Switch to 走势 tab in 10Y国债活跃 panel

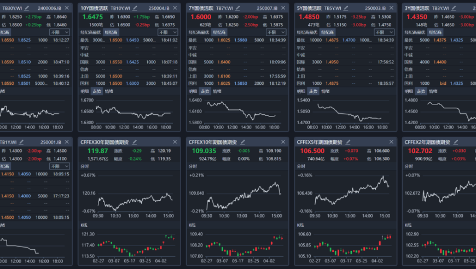coord(97,91)
